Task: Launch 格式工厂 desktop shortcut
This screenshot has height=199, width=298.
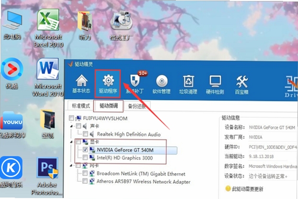Action: tap(121, 26)
